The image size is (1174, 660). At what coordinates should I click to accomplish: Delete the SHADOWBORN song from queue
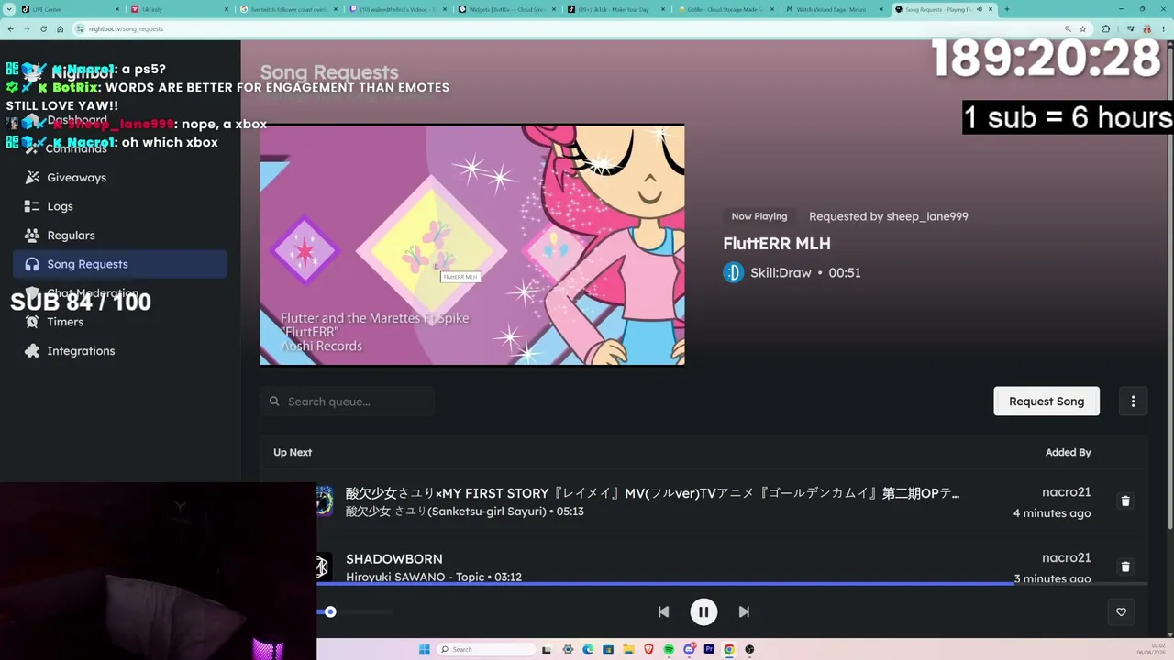(1125, 566)
